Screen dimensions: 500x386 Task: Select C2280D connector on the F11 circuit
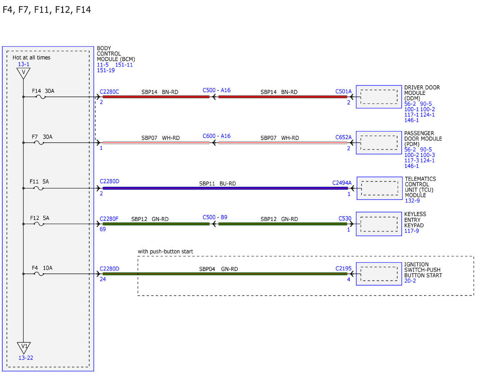tap(110, 182)
